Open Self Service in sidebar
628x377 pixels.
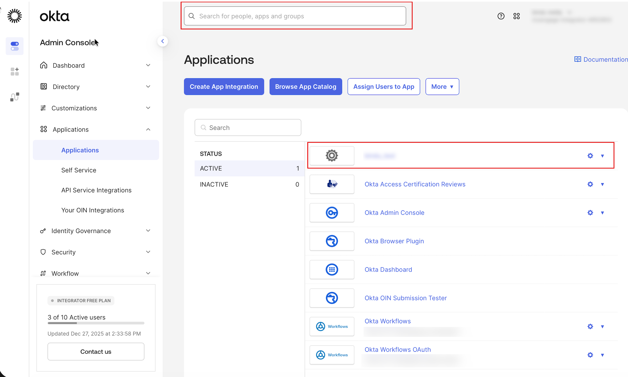click(79, 170)
